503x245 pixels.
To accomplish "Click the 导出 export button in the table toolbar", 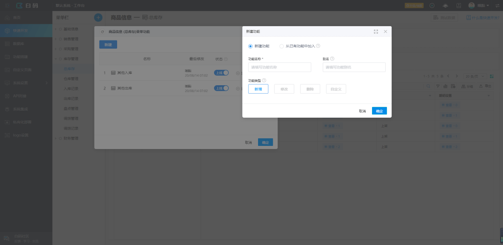I will click(x=485, y=86).
